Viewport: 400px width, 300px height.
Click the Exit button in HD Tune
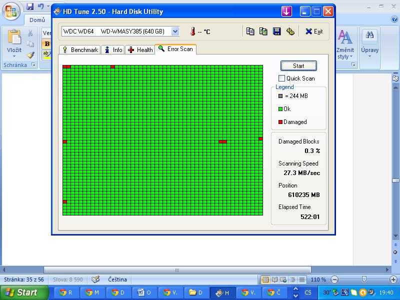click(x=314, y=31)
